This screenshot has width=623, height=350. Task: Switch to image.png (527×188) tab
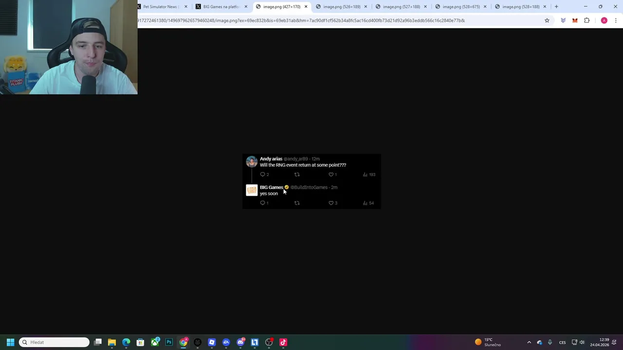[402, 7]
